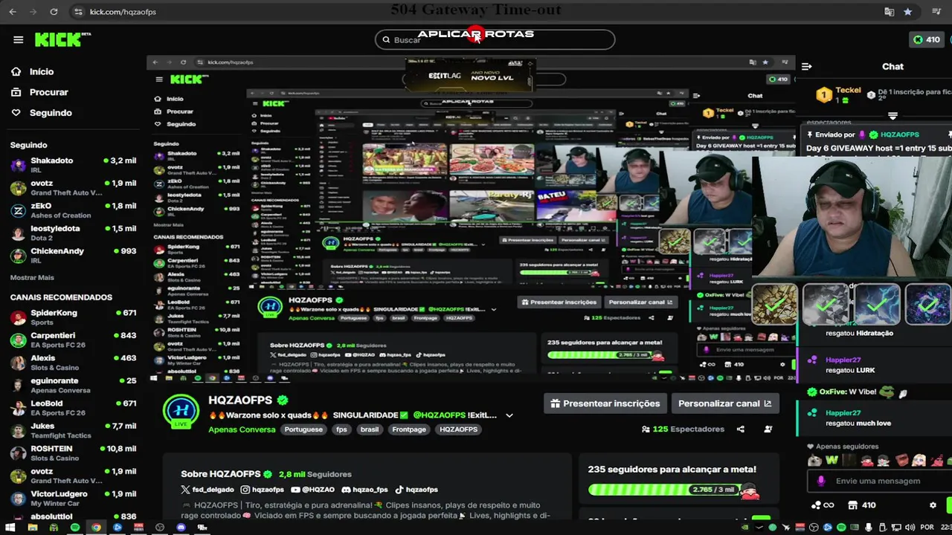Screen dimensions: 952x535
Task: Click the HQZAOFPS live channel avatar
Action: 181,412
